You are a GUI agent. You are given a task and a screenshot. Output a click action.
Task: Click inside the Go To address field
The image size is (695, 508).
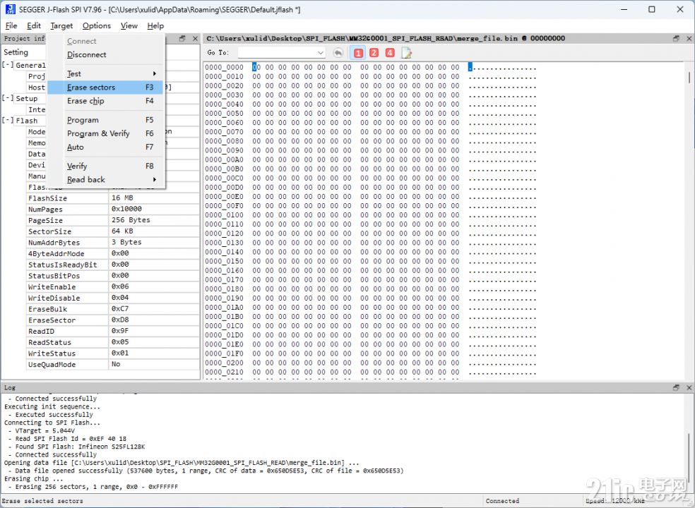[278, 53]
